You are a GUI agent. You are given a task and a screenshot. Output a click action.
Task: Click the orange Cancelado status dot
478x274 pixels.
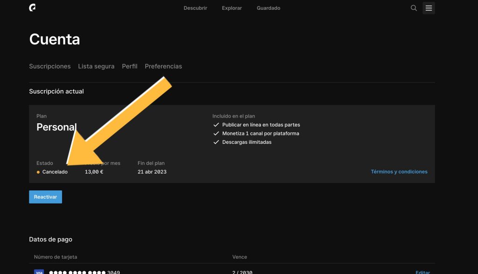click(38, 172)
